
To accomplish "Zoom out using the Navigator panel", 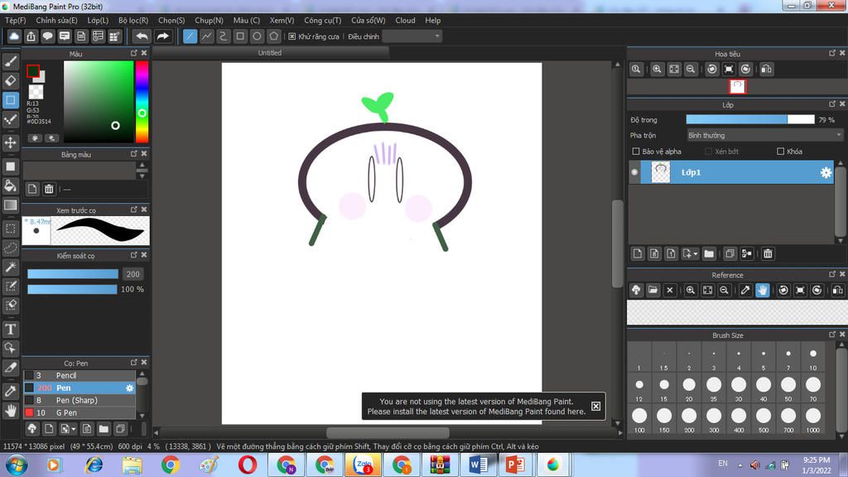I will 691,70.
